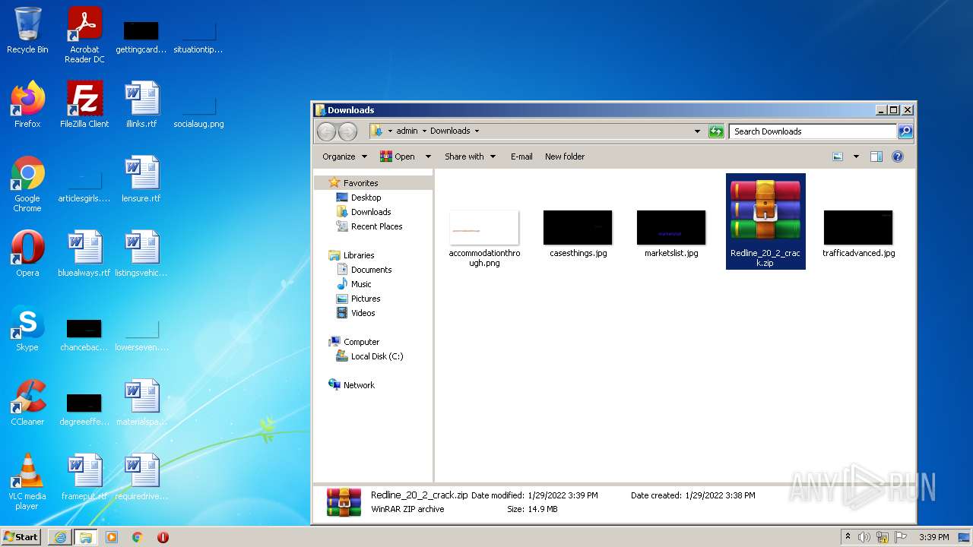Select casesthings.jpg thumbnail
The height and width of the screenshot is (547, 973).
click(578, 234)
